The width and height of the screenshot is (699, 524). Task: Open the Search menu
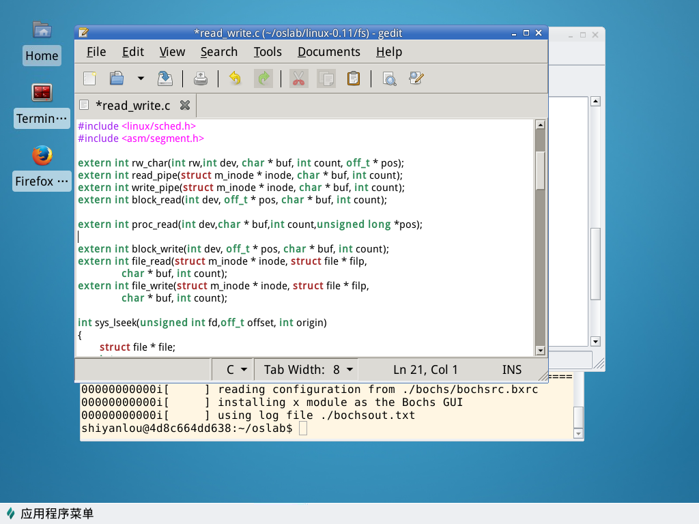coord(218,52)
